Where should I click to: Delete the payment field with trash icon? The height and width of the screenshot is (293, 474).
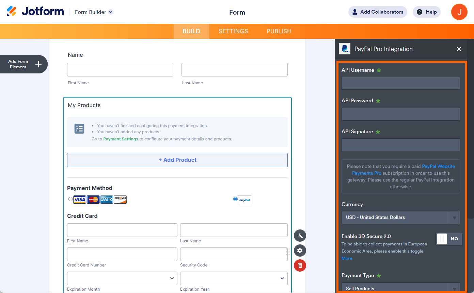pyautogui.click(x=300, y=265)
